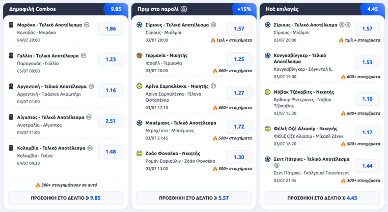The width and height of the screenshot is (388, 212).
Task: Click the 0% badge next to Αίγυπτος
Action: coord(89,117)
